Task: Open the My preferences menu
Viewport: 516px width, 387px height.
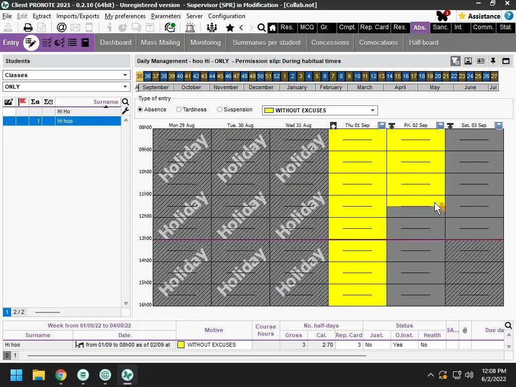Action: click(x=125, y=16)
